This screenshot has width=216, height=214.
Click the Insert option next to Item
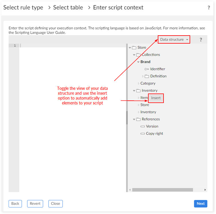pyautogui.click(x=156, y=98)
